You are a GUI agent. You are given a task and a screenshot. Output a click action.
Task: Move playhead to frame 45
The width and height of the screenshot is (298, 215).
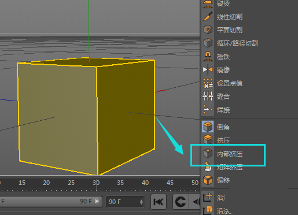coord(170,183)
